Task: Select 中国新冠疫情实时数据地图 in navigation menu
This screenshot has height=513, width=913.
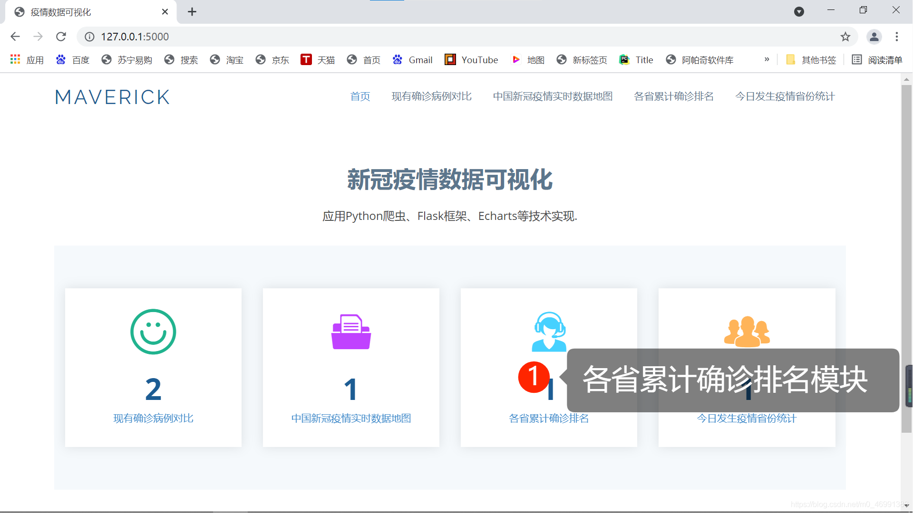Action: click(553, 96)
